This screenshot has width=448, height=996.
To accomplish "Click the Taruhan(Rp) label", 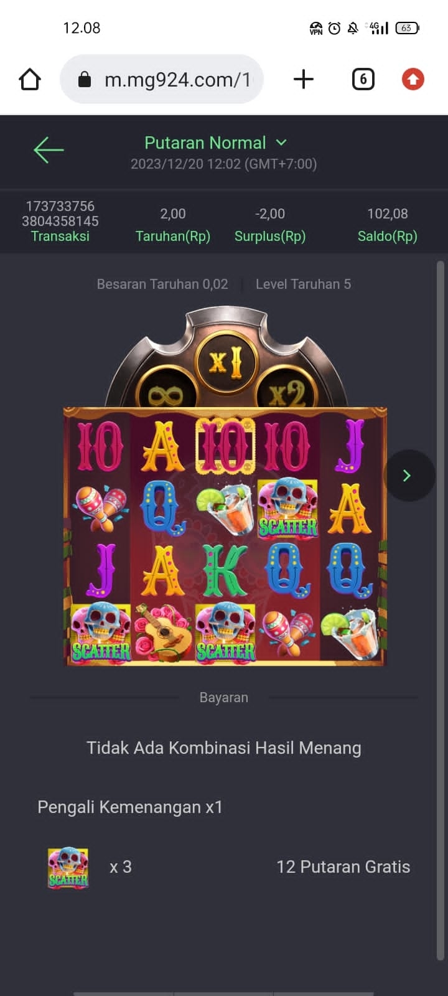I will coord(173,236).
